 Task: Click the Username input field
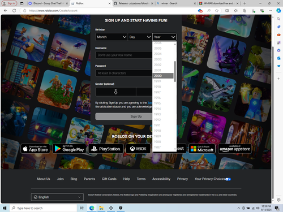click(x=124, y=55)
